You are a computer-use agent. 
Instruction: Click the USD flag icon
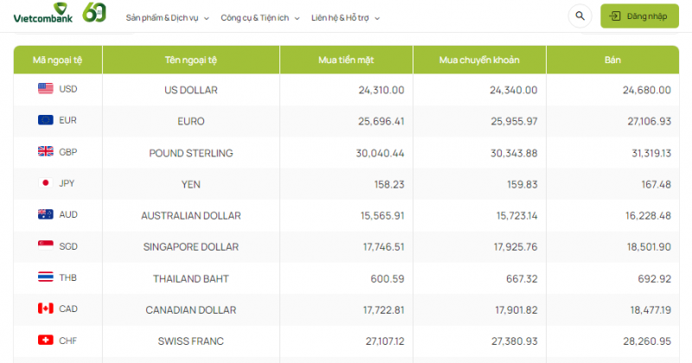click(46, 89)
